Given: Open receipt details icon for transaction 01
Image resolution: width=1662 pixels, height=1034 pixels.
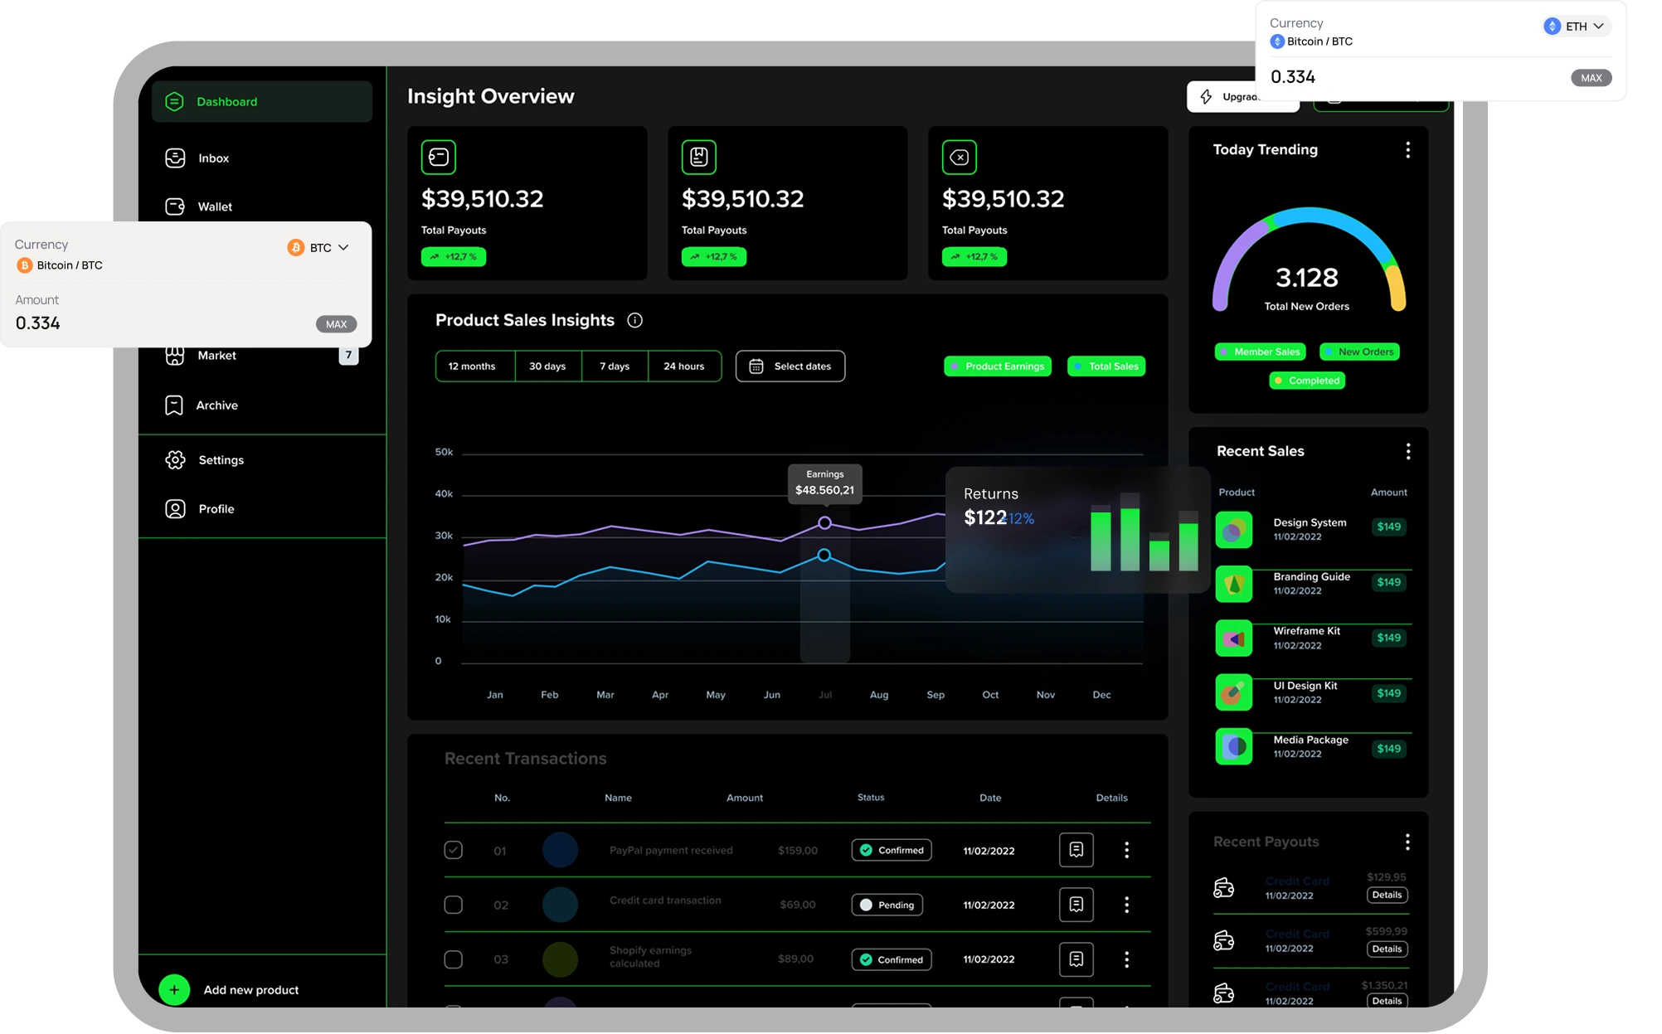Looking at the screenshot, I should [x=1076, y=850].
